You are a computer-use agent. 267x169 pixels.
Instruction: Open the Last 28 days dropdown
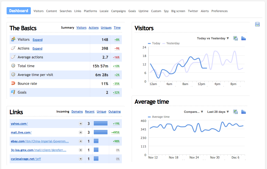coord(218,112)
